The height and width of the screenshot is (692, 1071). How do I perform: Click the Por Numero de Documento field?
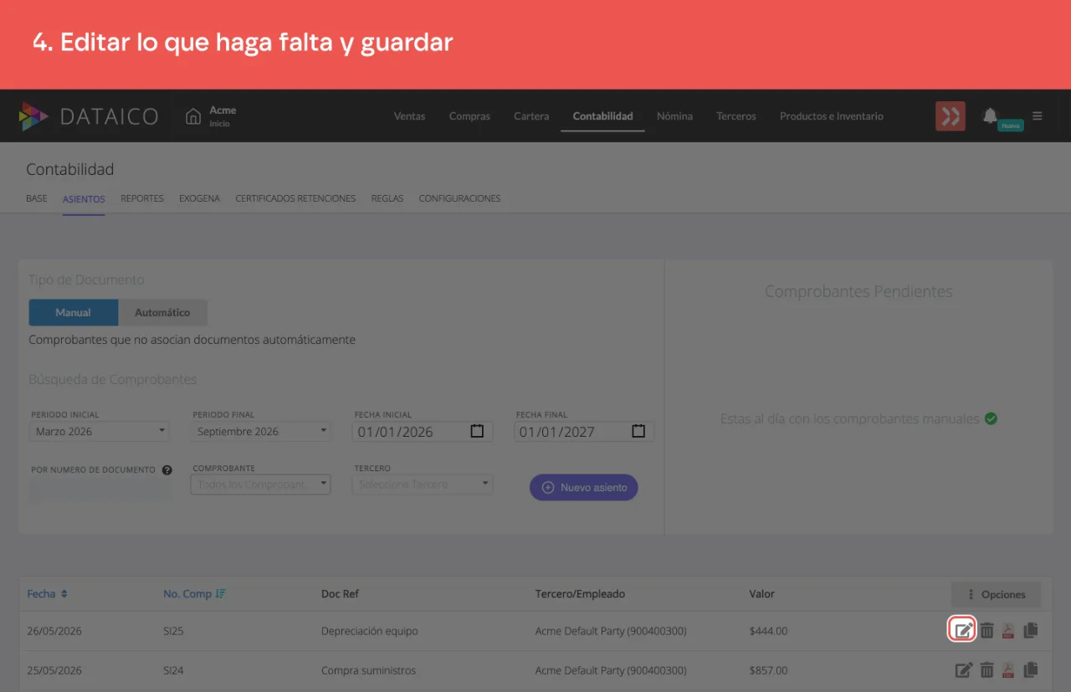[100, 490]
